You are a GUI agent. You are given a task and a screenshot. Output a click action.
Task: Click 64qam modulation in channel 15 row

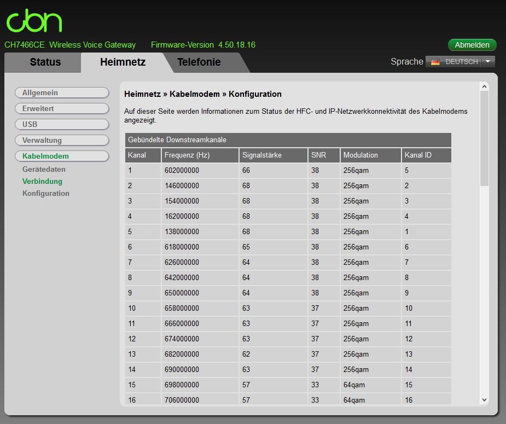pyautogui.click(x=354, y=385)
